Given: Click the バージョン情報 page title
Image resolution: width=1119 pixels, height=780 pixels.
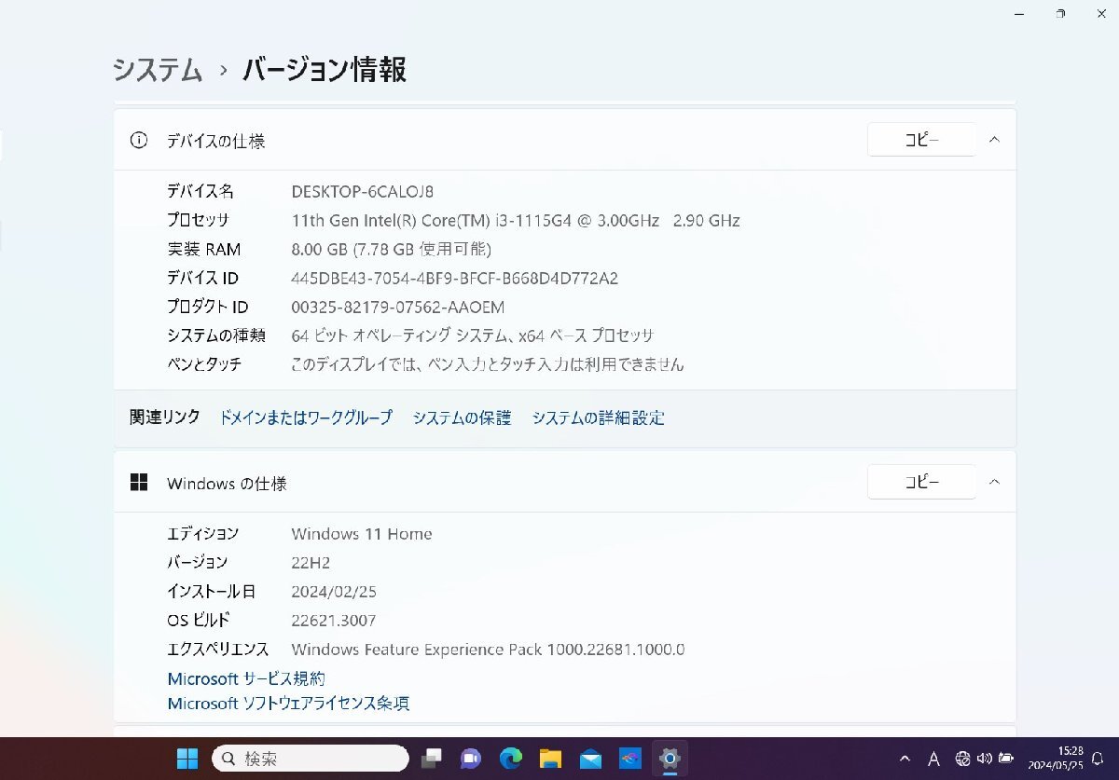Looking at the screenshot, I should [x=325, y=70].
